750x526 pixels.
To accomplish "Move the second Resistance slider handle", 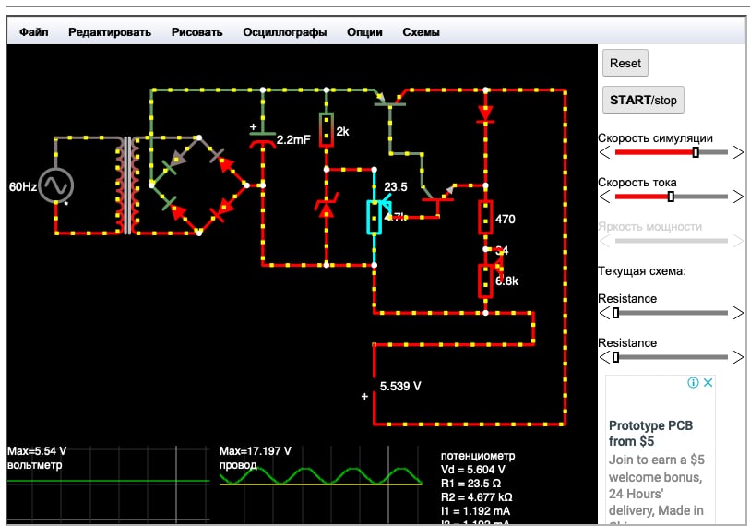I will [615, 357].
